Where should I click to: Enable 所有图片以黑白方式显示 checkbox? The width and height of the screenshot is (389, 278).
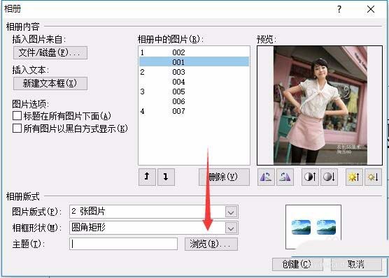[17, 129]
